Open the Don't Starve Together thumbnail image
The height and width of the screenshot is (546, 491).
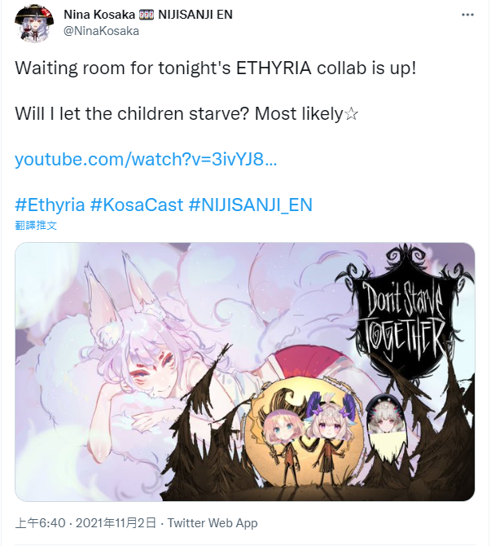[244, 372]
